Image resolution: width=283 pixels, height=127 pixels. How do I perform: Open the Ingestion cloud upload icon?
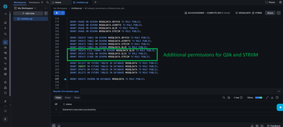(x=6, y=47)
